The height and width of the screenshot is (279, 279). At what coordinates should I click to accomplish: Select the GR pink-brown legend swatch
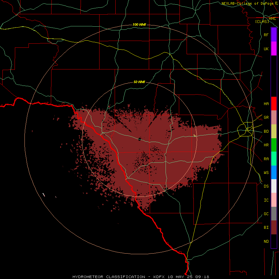coord(274,117)
